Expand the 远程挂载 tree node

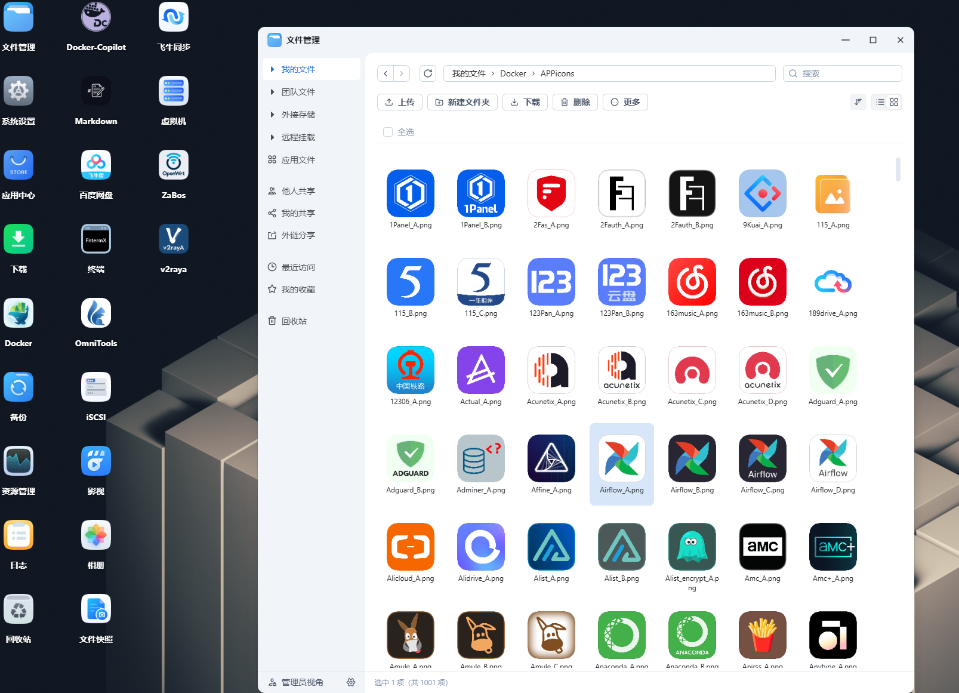click(272, 137)
